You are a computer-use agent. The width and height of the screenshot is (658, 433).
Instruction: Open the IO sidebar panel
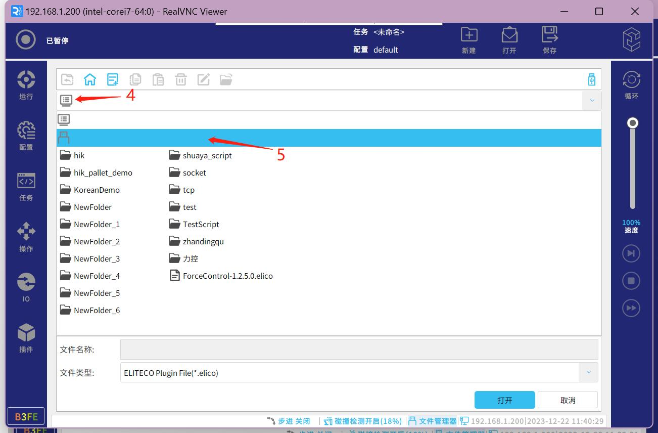tap(26, 287)
